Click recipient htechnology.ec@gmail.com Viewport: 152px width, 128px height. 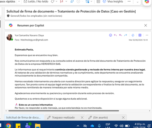(34, 40)
